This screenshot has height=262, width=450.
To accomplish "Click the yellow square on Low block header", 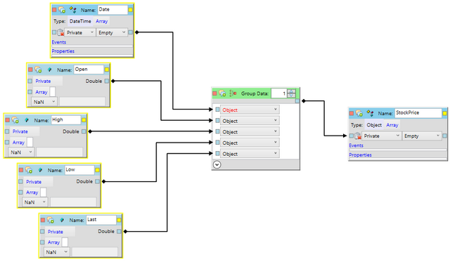I will tap(97, 170).
